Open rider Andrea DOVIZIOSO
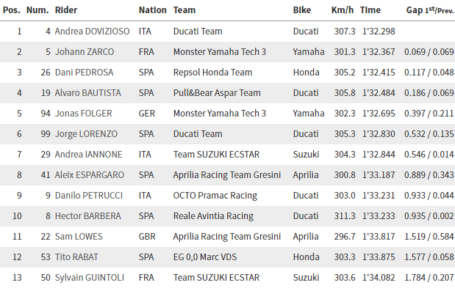Image resolution: width=455 pixels, height=288 pixels. click(x=93, y=32)
